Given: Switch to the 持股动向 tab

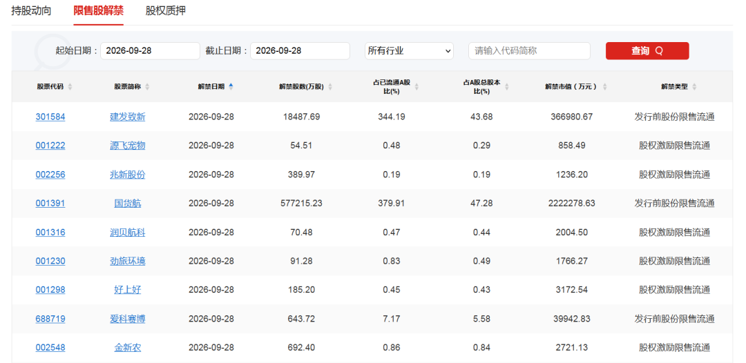Looking at the screenshot, I should (x=31, y=11).
